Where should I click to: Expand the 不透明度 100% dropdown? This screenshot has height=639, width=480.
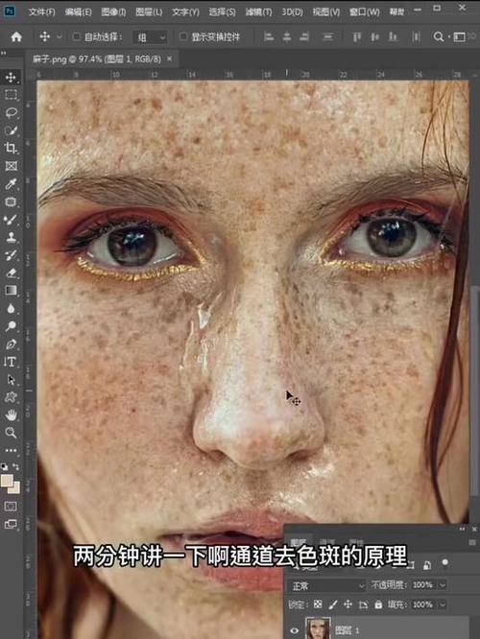(x=442, y=585)
